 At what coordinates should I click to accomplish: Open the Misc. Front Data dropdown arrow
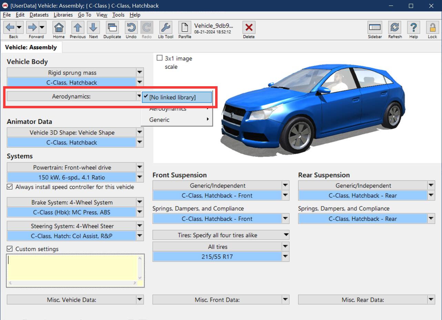tap(285, 300)
